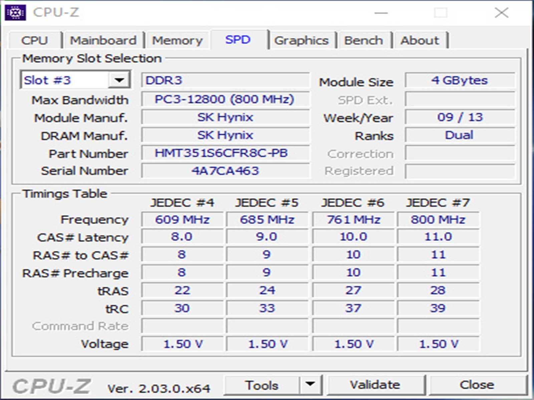
Task: Click the JEDEC #4 voltage 1.50 V cell
Action: (x=182, y=344)
